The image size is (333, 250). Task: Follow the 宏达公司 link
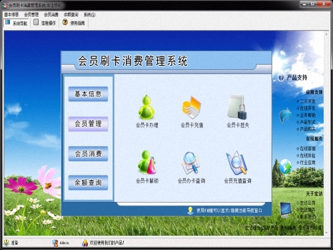(x=308, y=203)
